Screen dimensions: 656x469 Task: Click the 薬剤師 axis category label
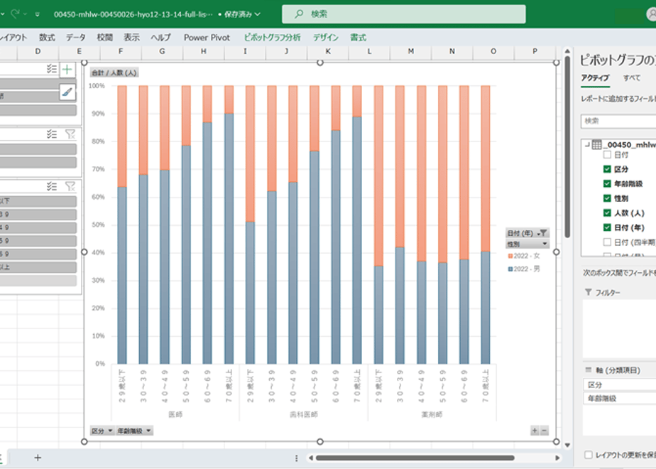[x=432, y=414]
